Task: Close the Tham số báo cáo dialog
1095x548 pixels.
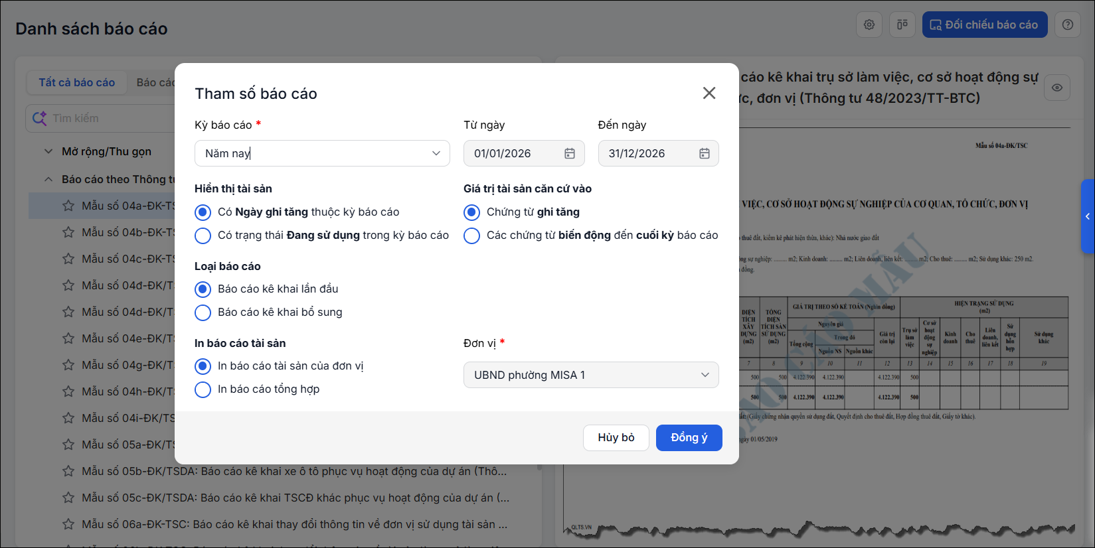Action: click(x=709, y=93)
